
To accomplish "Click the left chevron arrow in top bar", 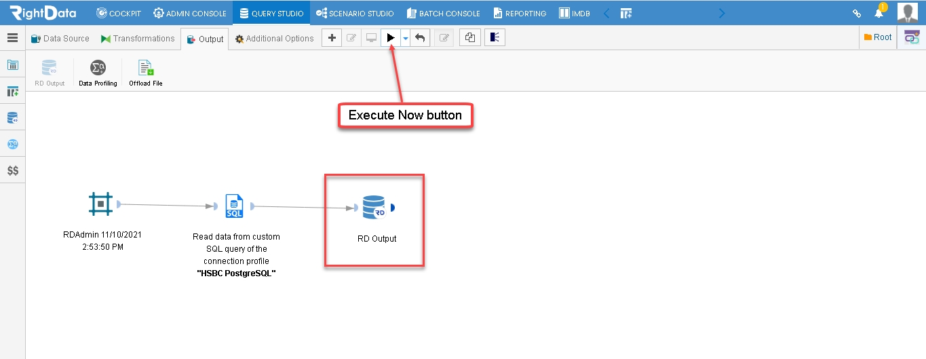I will (x=606, y=13).
